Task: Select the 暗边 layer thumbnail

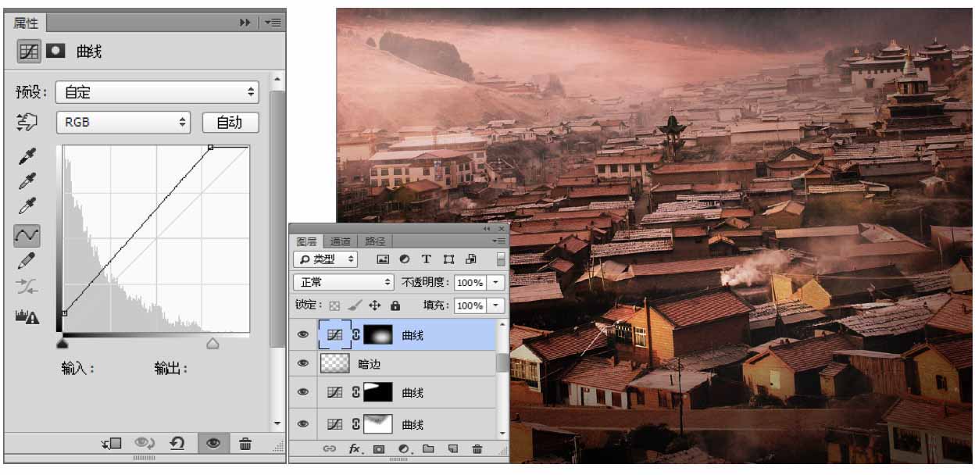Action: coord(334,363)
